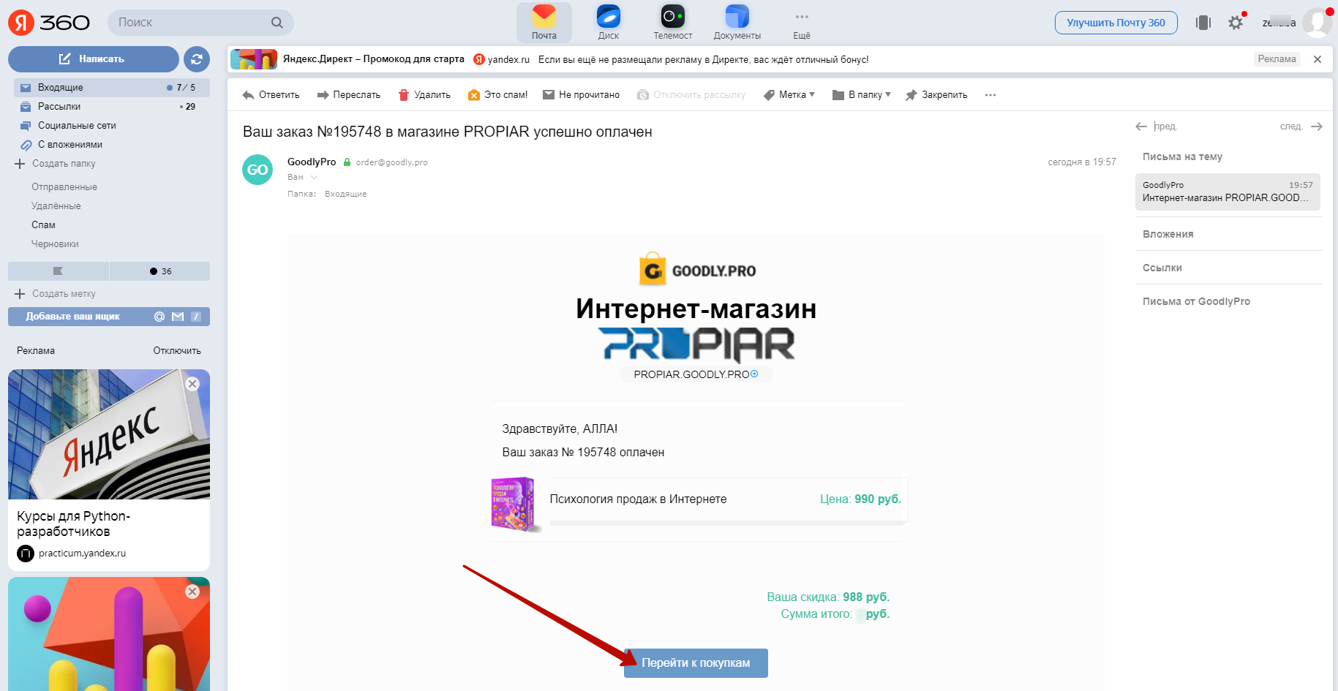Go to next email via след.
Viewport: 1338px width, 691px height.
[1301, 127]
